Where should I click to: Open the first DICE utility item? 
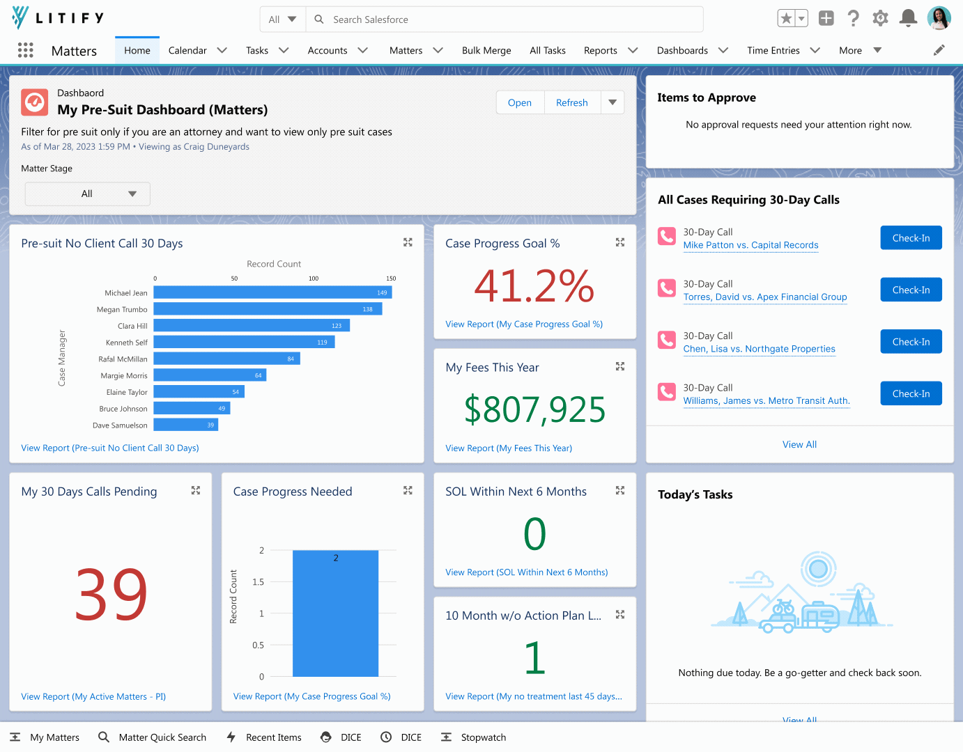341,737
